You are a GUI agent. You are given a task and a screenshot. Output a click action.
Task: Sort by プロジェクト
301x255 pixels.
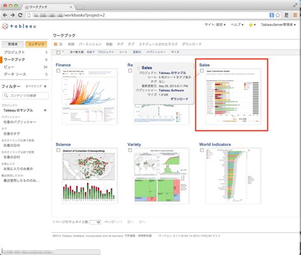(x=105, y=52)
